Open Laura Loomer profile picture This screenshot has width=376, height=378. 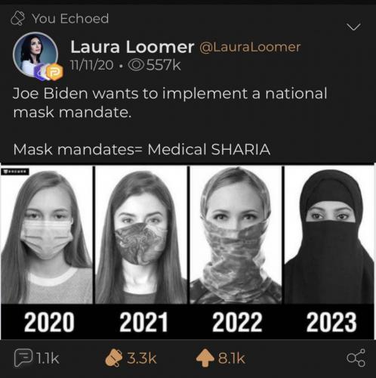click(x=35, y=54)
